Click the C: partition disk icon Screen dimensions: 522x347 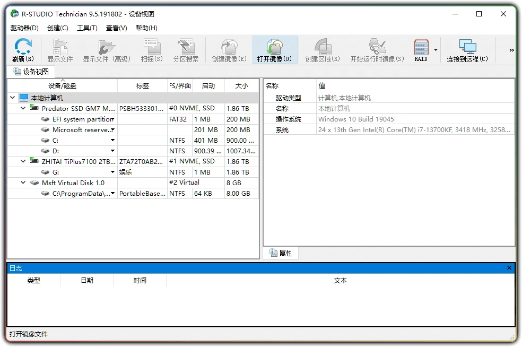tap(45, 140)
